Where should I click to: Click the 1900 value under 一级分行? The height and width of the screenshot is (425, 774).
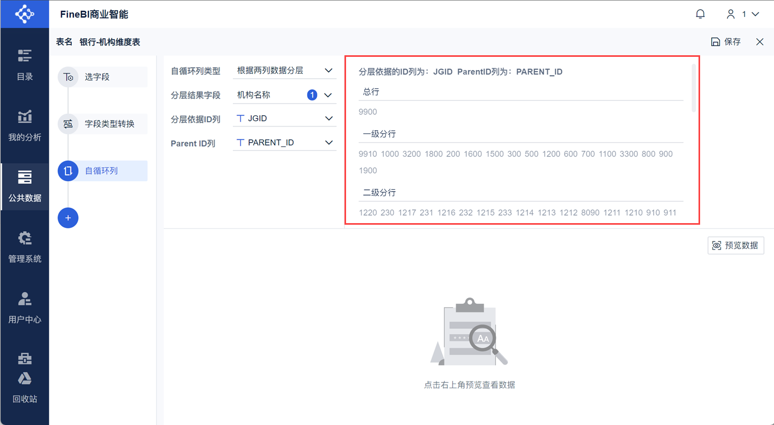coord(368,171)
